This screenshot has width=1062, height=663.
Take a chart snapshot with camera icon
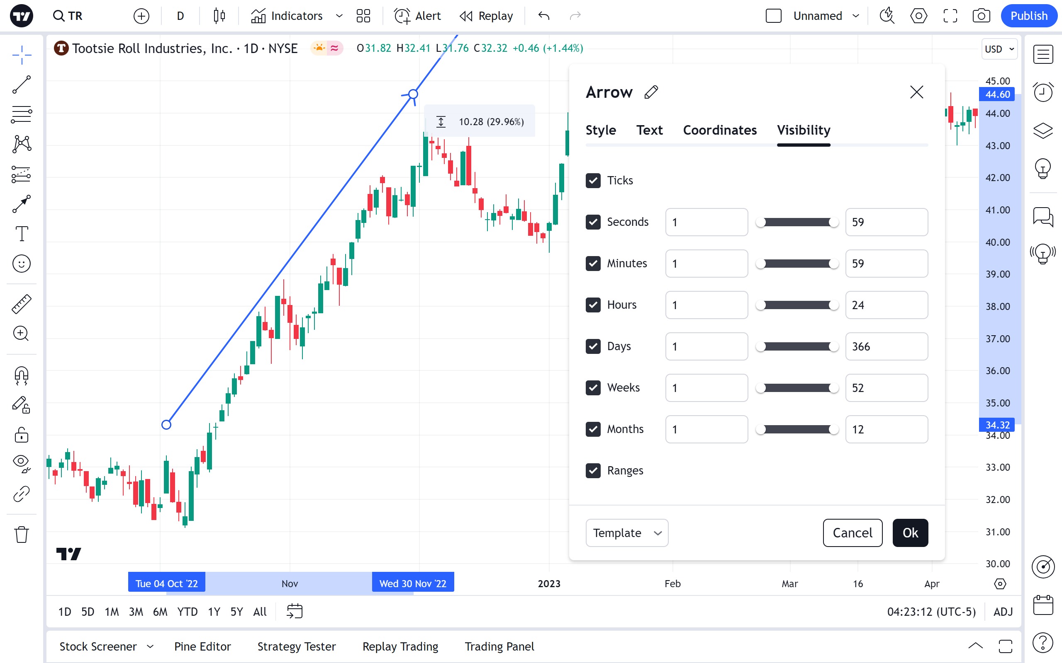[981, 16]
